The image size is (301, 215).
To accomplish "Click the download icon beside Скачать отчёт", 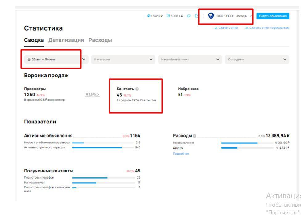I will tap(216, 28).
